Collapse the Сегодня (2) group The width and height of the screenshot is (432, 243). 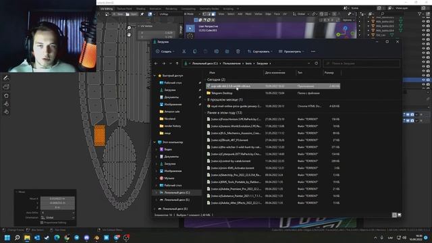205,80
